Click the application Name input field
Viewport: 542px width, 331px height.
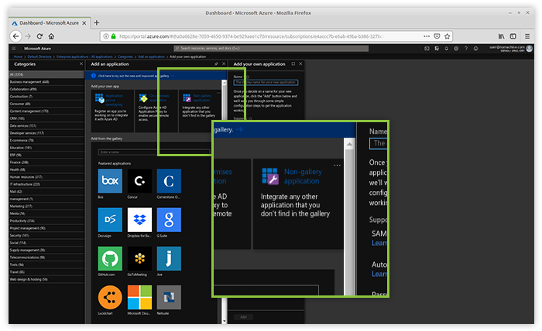[x=266, y=82]
